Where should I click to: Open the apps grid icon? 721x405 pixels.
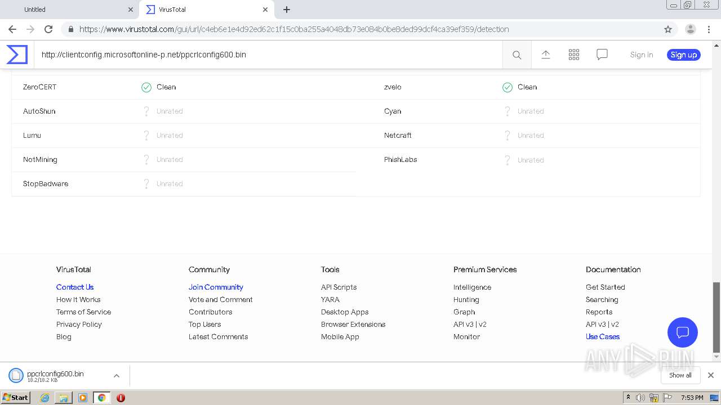point(573,55)
